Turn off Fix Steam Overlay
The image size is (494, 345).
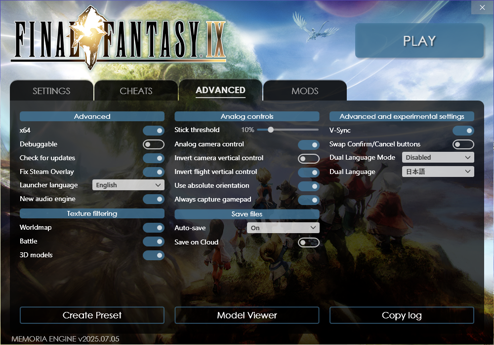(x=154, y=172)
